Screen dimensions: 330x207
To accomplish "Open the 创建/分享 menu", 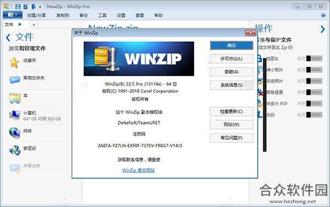I will [x=36, y=15].
